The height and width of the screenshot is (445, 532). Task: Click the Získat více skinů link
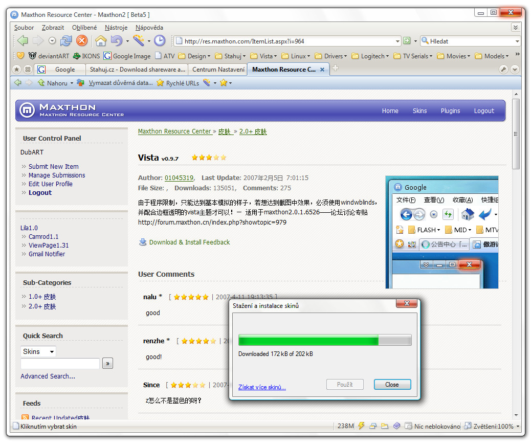click(x=262, y=387)
